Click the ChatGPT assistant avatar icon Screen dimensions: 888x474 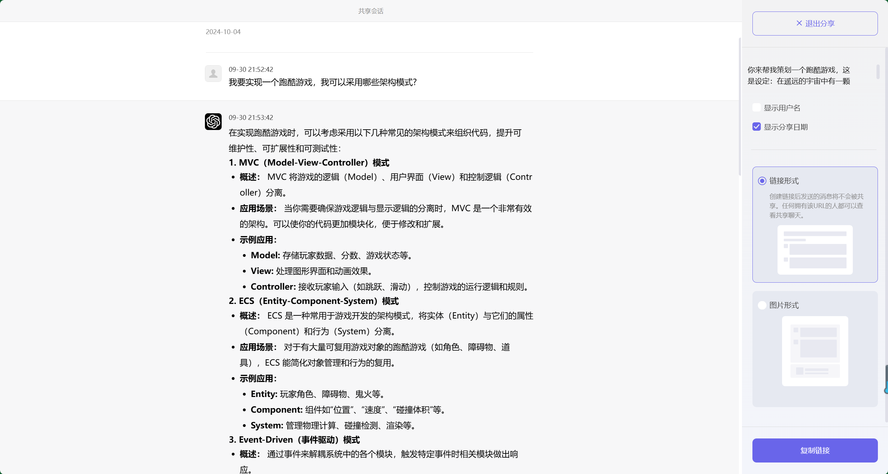tap(213, 122)
